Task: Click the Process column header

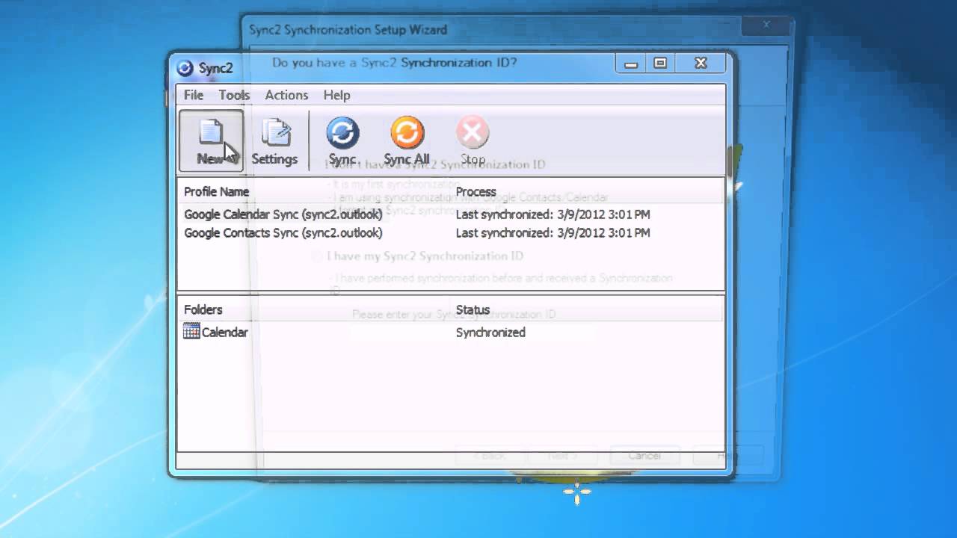Action: point(476,191)
